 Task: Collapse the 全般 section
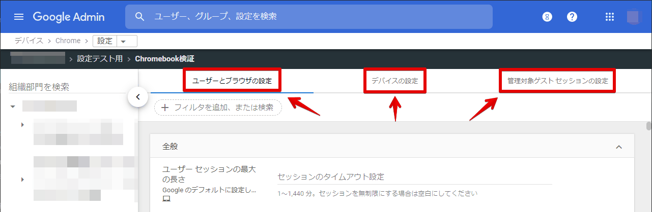[x=619, y=147]
